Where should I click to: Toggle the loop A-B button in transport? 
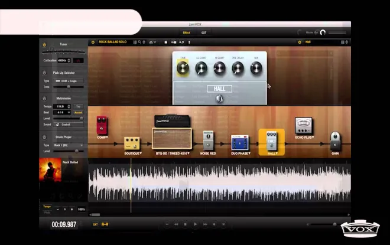(x=105, y=224)
